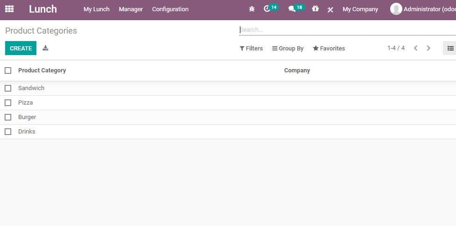Click the crossed tools icon
This screenshot has height=226, width=456.
click(330, 10)
